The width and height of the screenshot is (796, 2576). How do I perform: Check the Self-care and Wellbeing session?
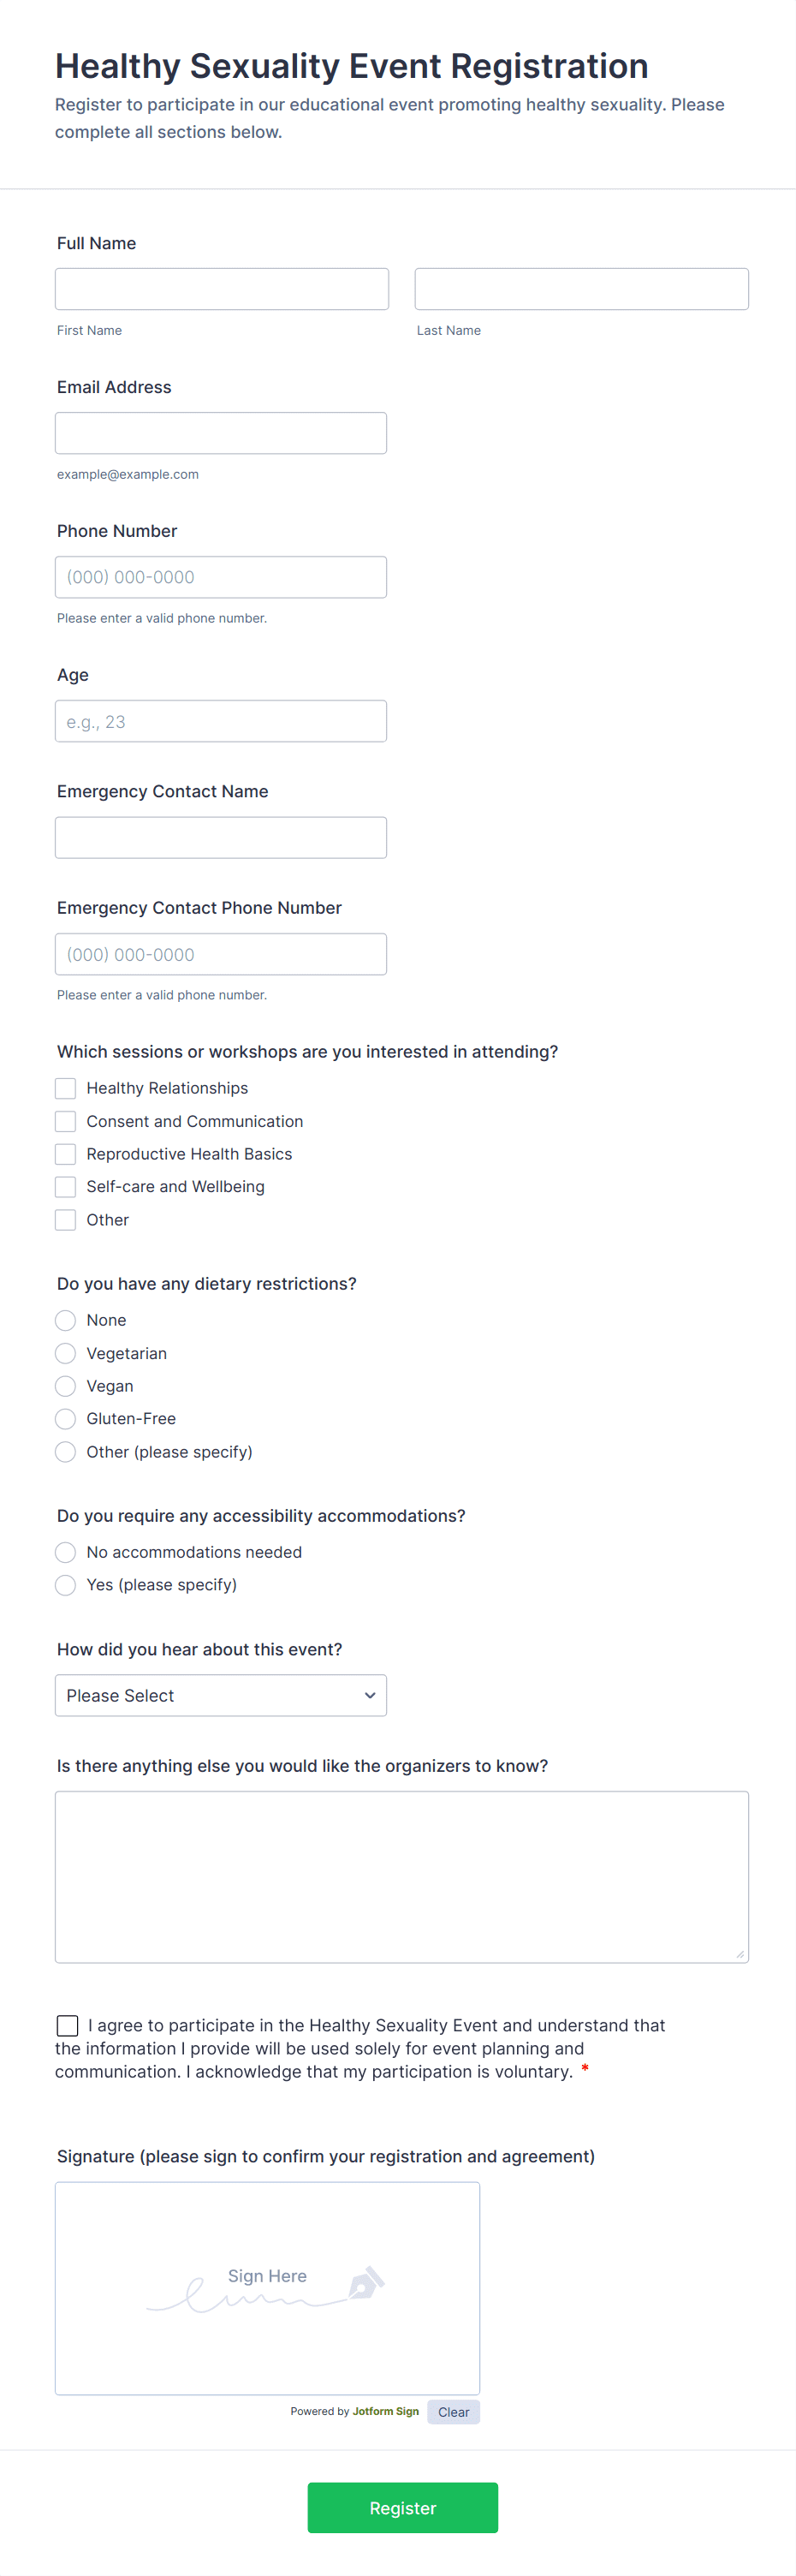(x=65, y=1187)
